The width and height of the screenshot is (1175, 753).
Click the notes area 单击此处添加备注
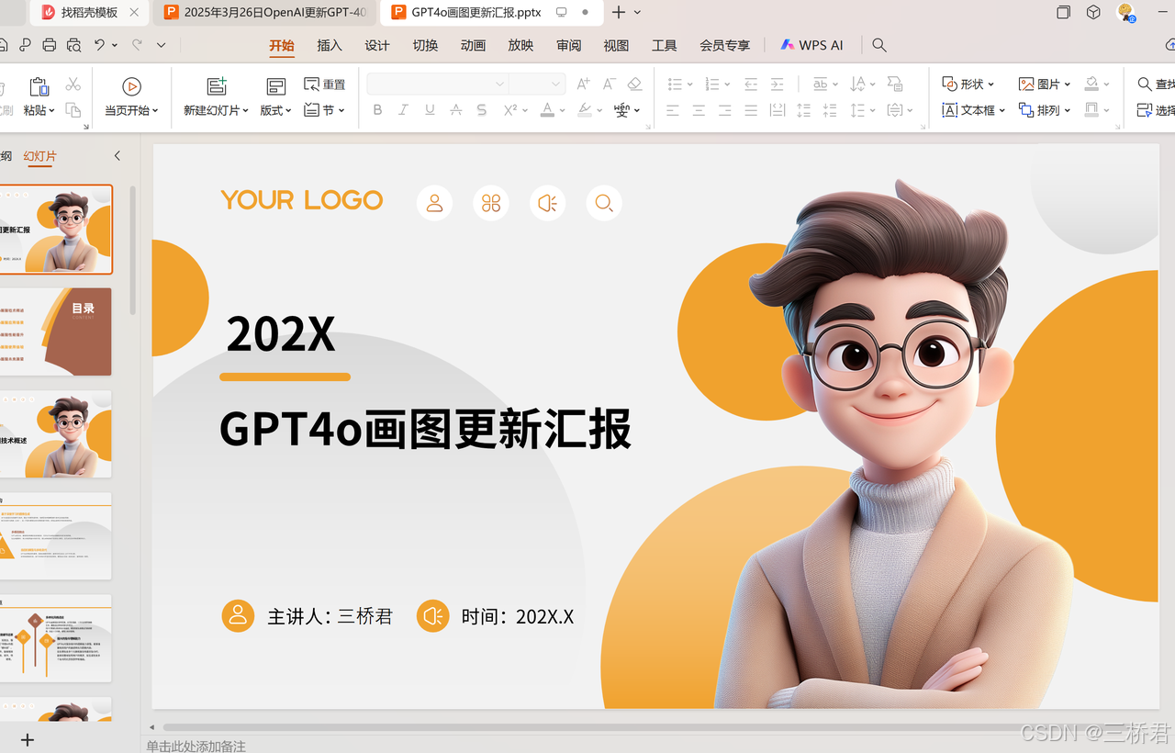[196, 746]
